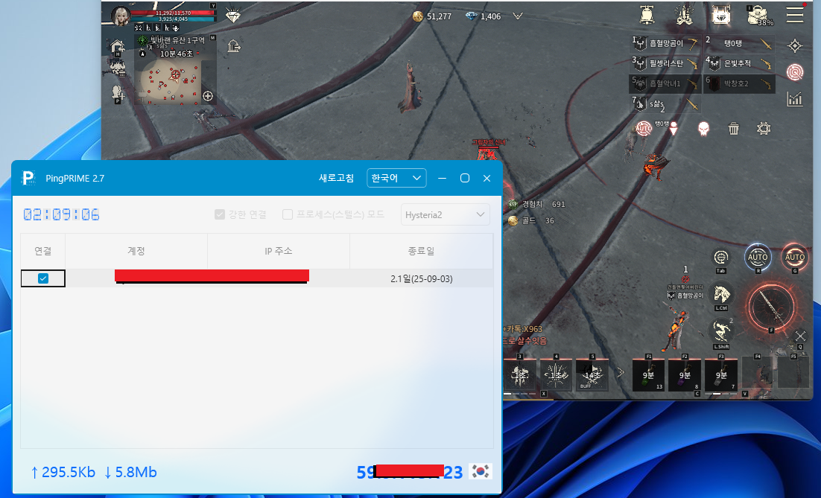
Task: Expand skill bar with the right chevron arrow
Action: point(621,373)
